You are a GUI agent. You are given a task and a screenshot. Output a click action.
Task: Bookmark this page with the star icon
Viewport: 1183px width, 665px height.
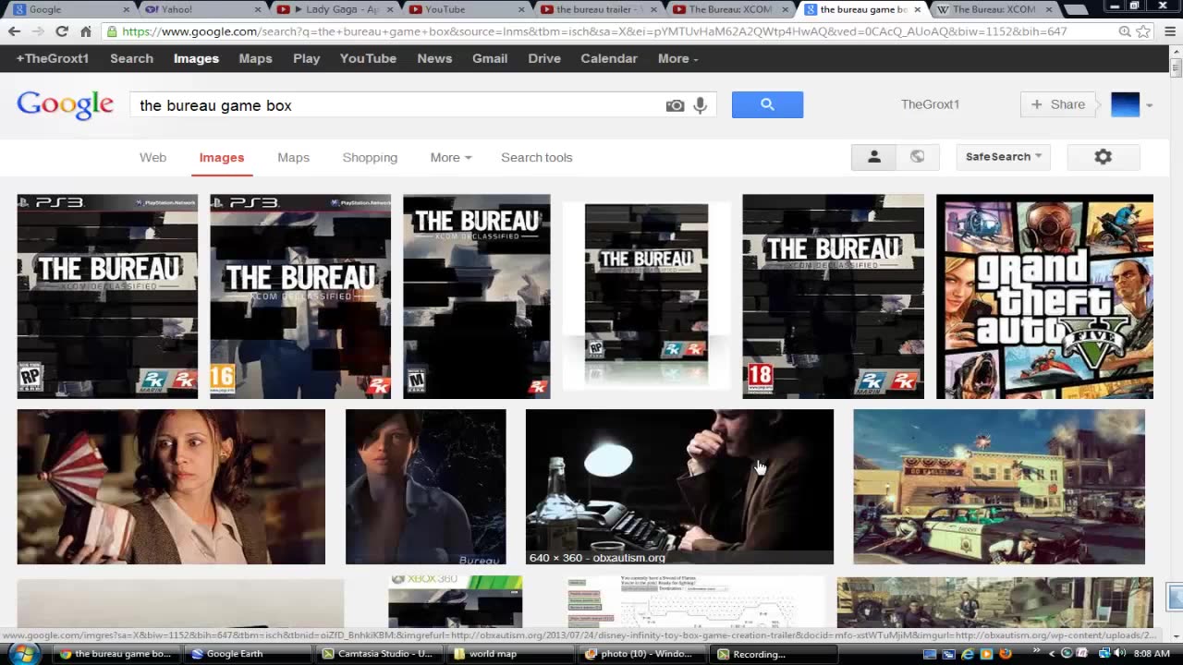[1143, 31]
